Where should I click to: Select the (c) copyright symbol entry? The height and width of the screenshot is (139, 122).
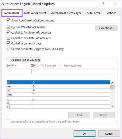click(x=58, y=82)
